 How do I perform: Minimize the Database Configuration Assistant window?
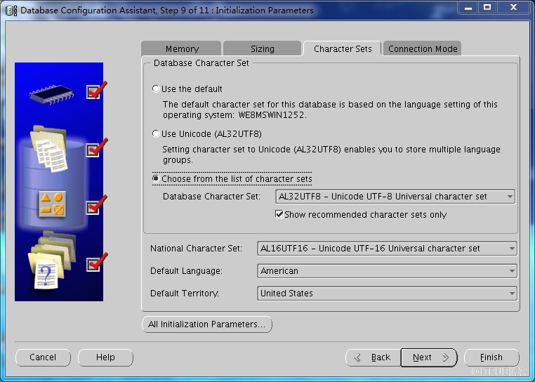[468, 8]
